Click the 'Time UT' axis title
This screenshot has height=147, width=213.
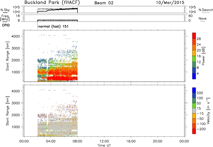tap(104, 145)
